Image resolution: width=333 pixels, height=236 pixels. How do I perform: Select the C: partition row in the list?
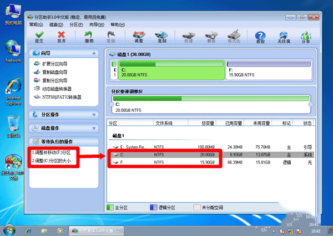tap(211, 155)
